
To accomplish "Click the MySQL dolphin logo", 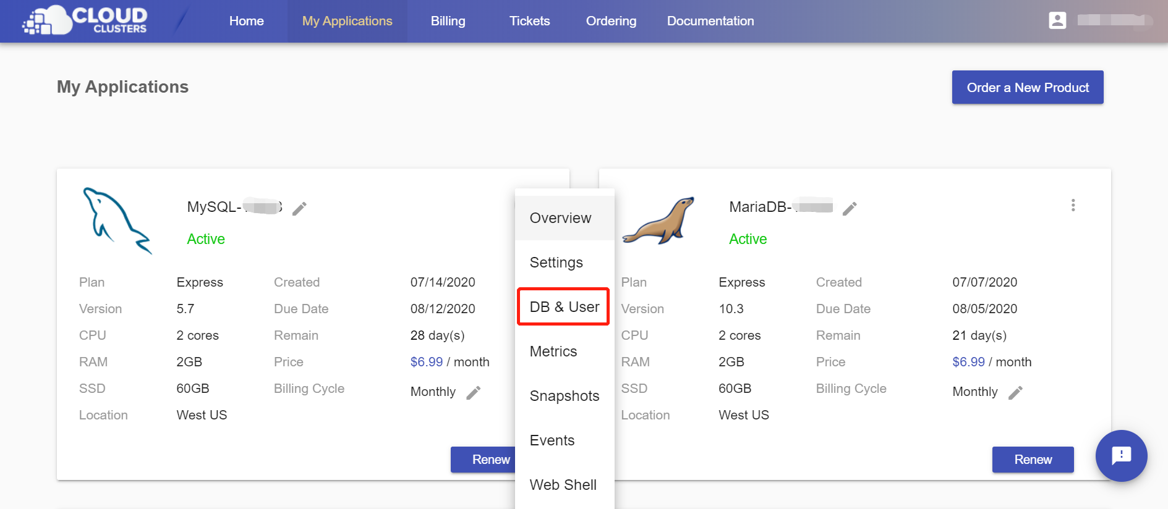I will (117, 221).
